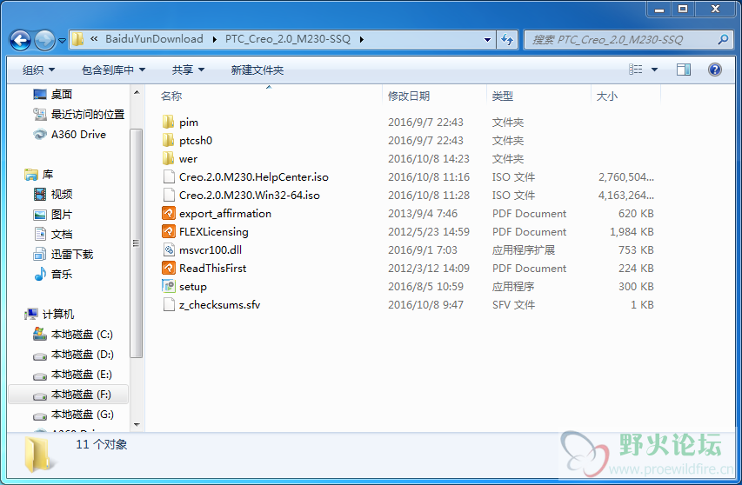This screenshot has height=485, width=742.
Task: Open the recent pages history dropdown
Action: pyautogui.click(x=62, y=41)
